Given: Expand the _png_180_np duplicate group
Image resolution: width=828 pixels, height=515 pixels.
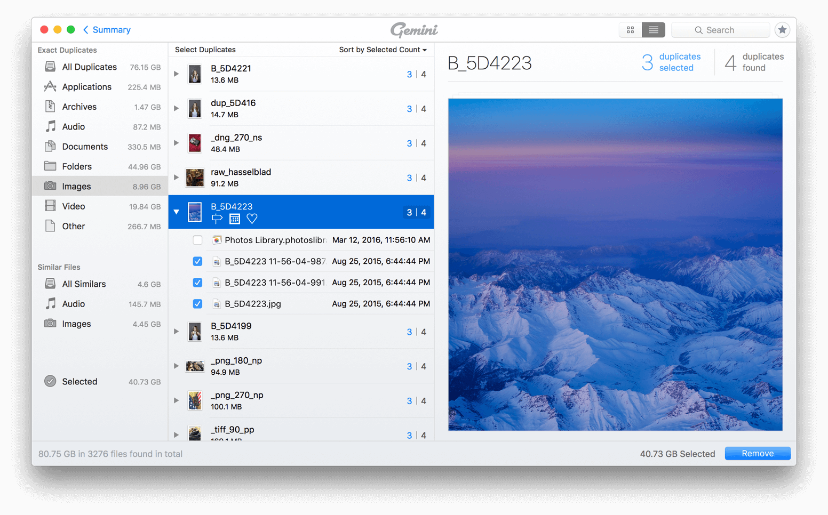Looking at the screenshot, I should [176, 366].
